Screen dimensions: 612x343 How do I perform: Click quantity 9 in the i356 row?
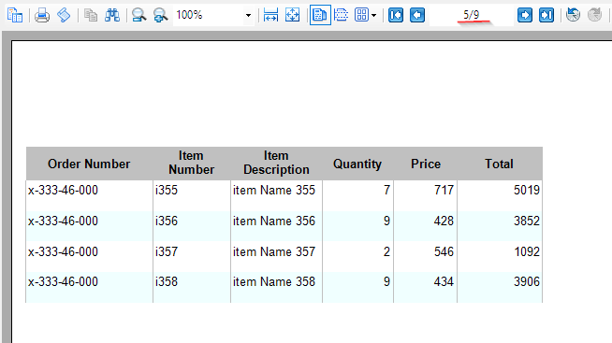click(357, 226)
